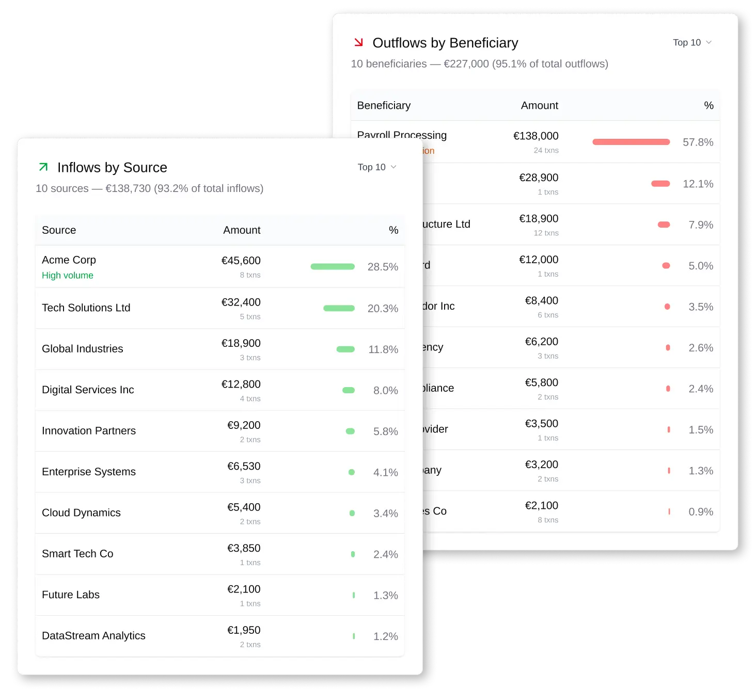Click the 0.9% percentage value
Image resolution: width=756 pixels, height=689 pixels.
pos(701,512)
